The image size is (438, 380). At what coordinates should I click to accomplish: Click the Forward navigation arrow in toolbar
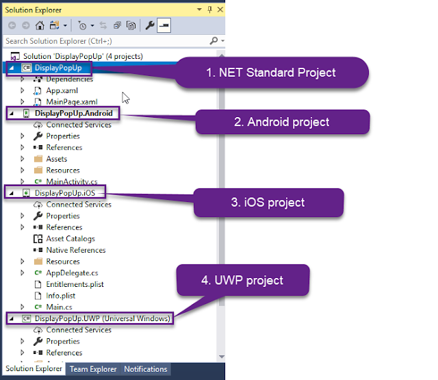click(x=26, y=26)
